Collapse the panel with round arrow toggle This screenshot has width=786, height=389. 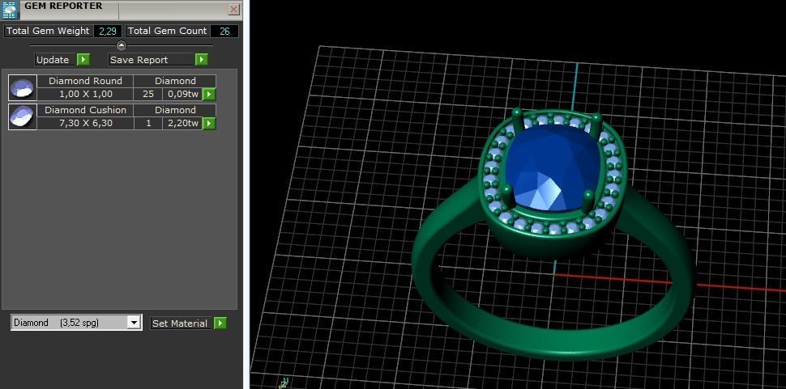pos(122,45)
